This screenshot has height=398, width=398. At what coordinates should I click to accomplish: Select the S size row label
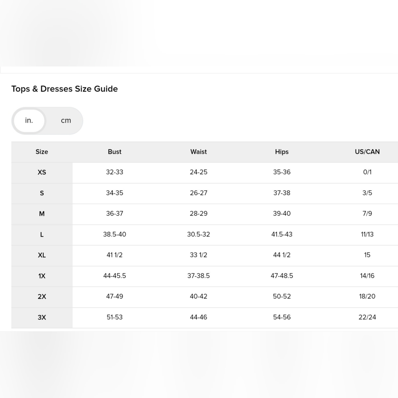(x=42, y=193)
